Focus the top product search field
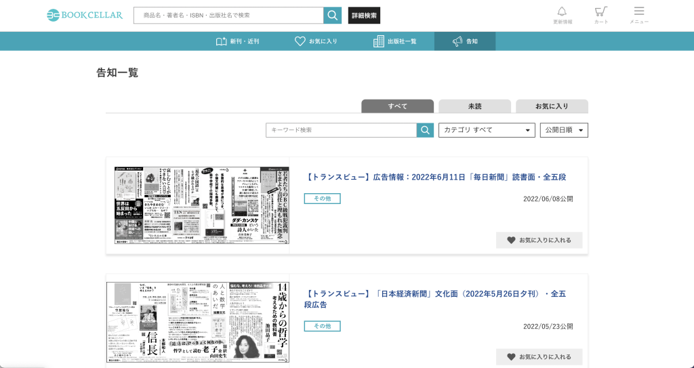The height and width of the screenshot is (368, 694). point(228,16)
